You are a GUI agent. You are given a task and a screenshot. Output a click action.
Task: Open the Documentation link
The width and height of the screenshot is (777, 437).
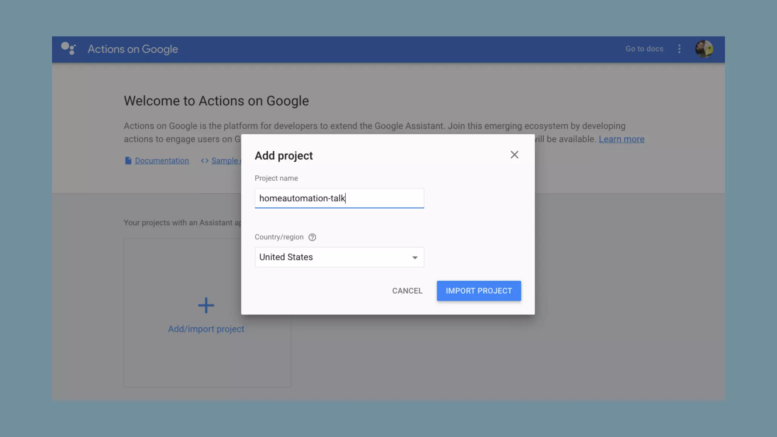click(x=162, y=161)
